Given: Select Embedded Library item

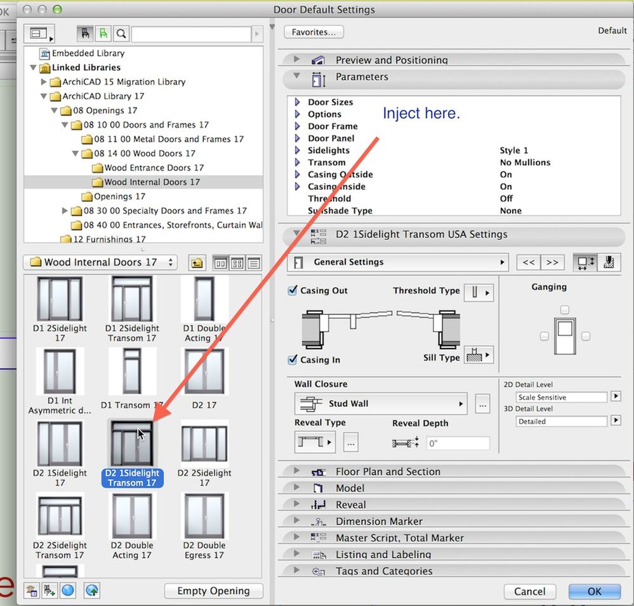Looking at the screenshot, I should (88, 53).
